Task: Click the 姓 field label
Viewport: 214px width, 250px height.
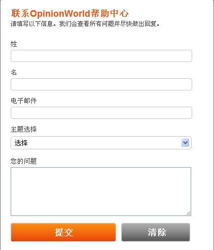Action: pos(14,44)
